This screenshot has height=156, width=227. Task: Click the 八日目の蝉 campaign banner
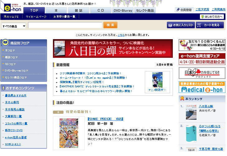click(113, 48)
